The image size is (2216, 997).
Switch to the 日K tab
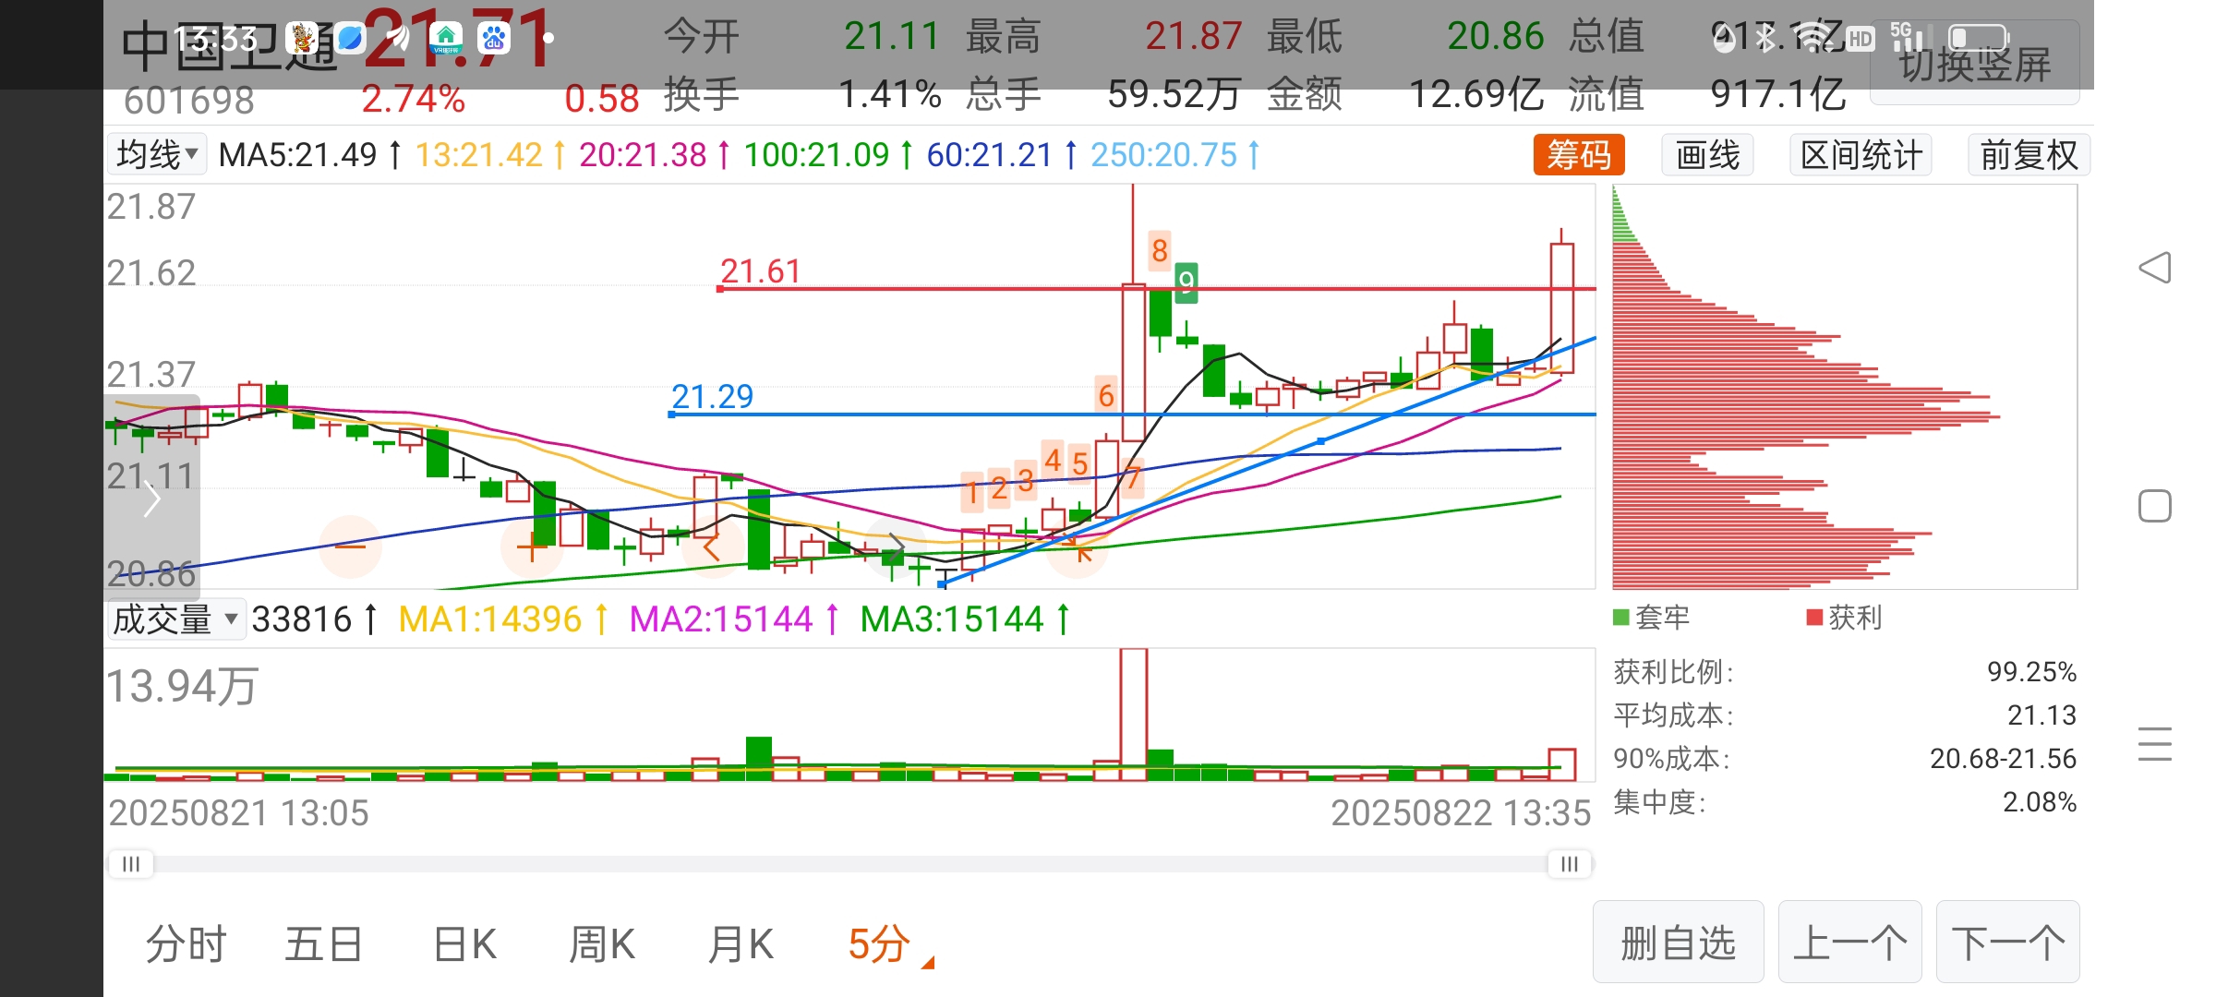tap(464, 944)
